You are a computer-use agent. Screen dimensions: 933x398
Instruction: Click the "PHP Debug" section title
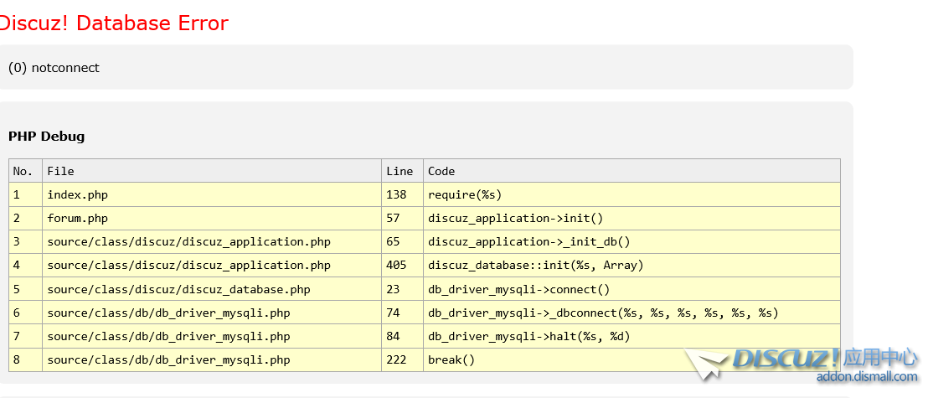[46, 137]
